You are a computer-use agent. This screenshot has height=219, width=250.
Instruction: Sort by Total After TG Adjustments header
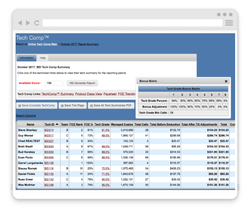point(199,125)
